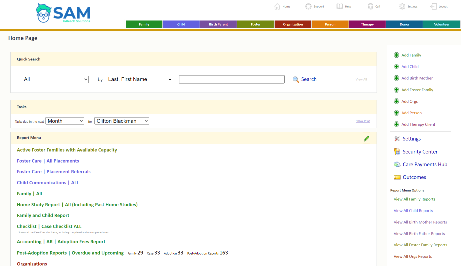
Task: Click the Logout icon at top right
Action: pyautogui.click(x=433, y=6)
